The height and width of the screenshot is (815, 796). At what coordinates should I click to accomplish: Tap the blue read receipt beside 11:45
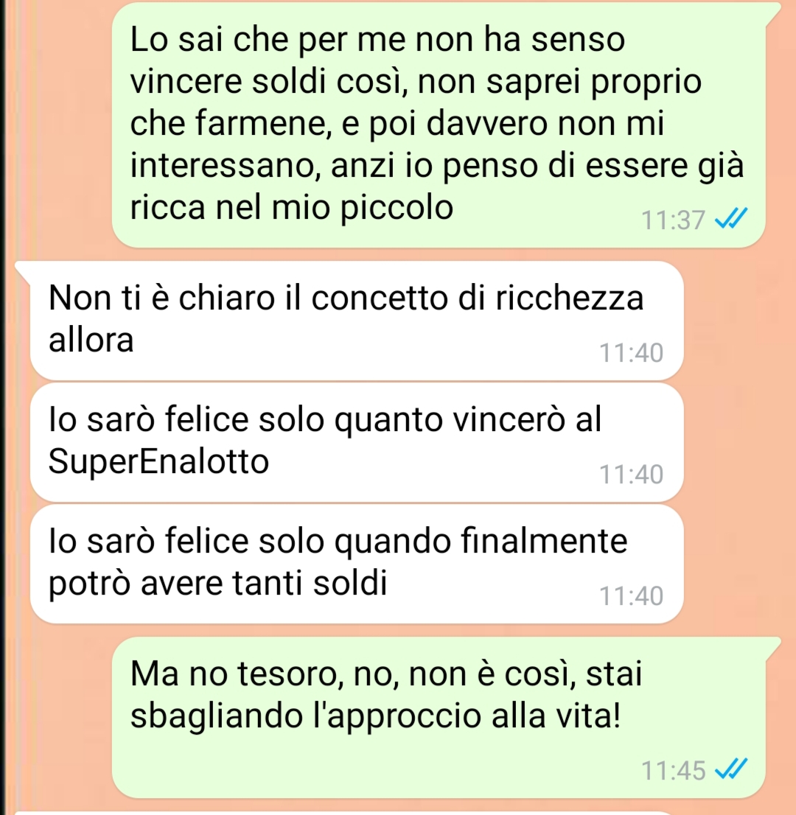[x=731, y=769]
